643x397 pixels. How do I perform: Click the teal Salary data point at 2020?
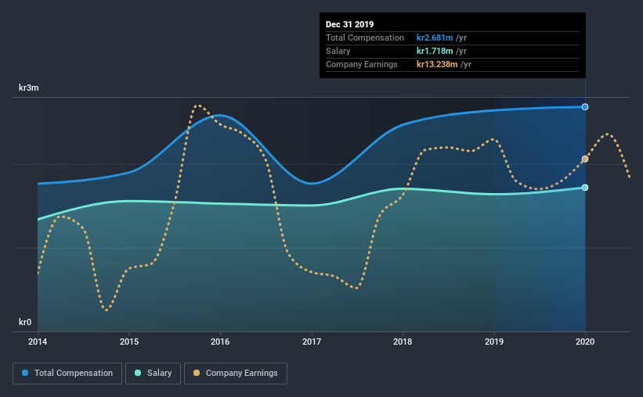[585, 188]
